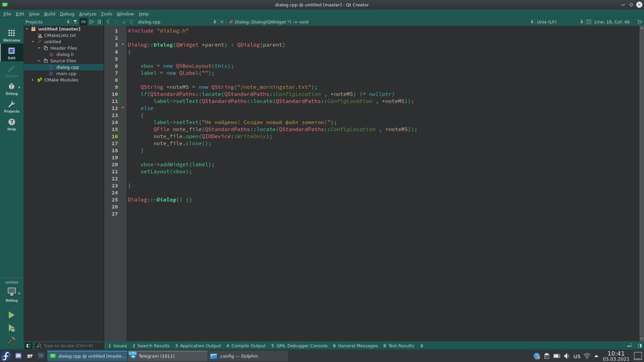Open the Compile Output tab
Screen dimensions: 644x362
coord(246,346)
